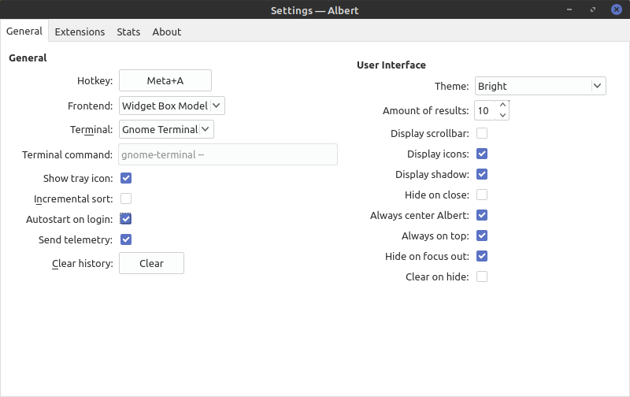
Task: Close the Albert Settings window
Action: pyautogui.click(x=617, y=9)
